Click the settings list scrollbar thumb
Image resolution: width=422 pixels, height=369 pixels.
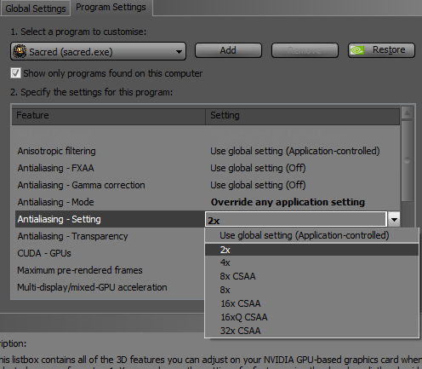coord(407,161)
